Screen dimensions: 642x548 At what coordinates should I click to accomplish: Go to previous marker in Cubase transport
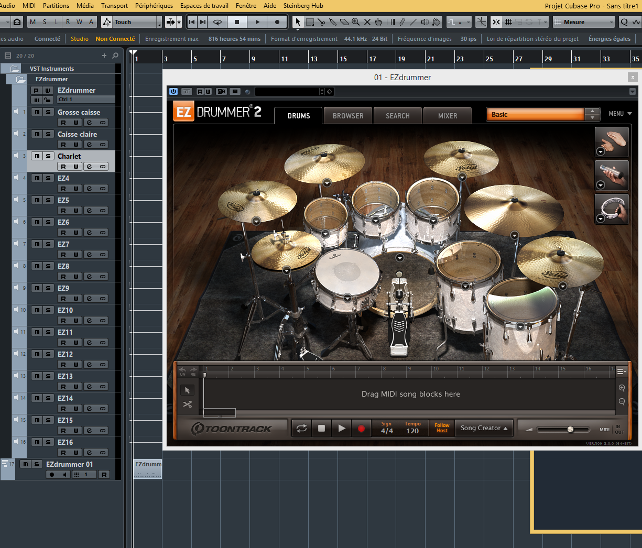[191, 22]
